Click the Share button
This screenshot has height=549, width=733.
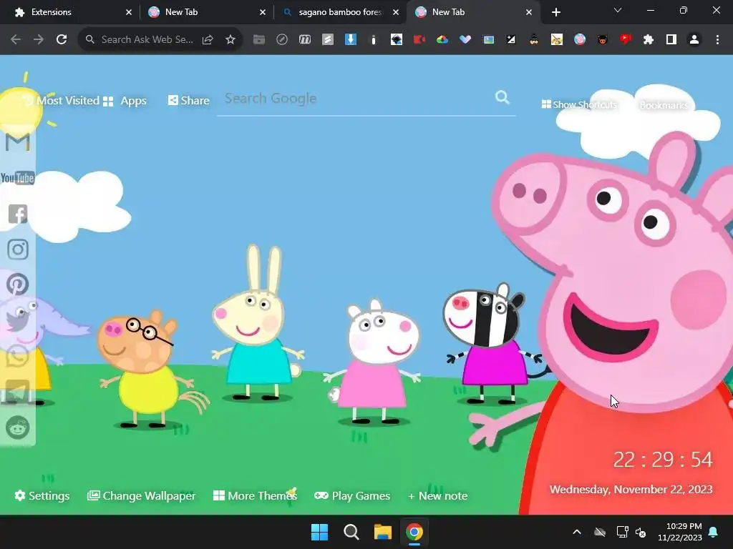point(189,100)
